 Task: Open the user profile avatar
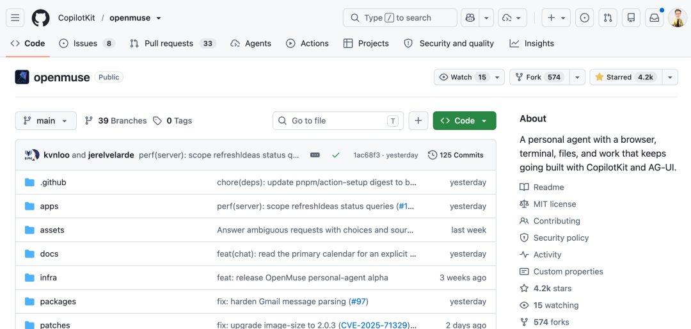click(676, 18)
